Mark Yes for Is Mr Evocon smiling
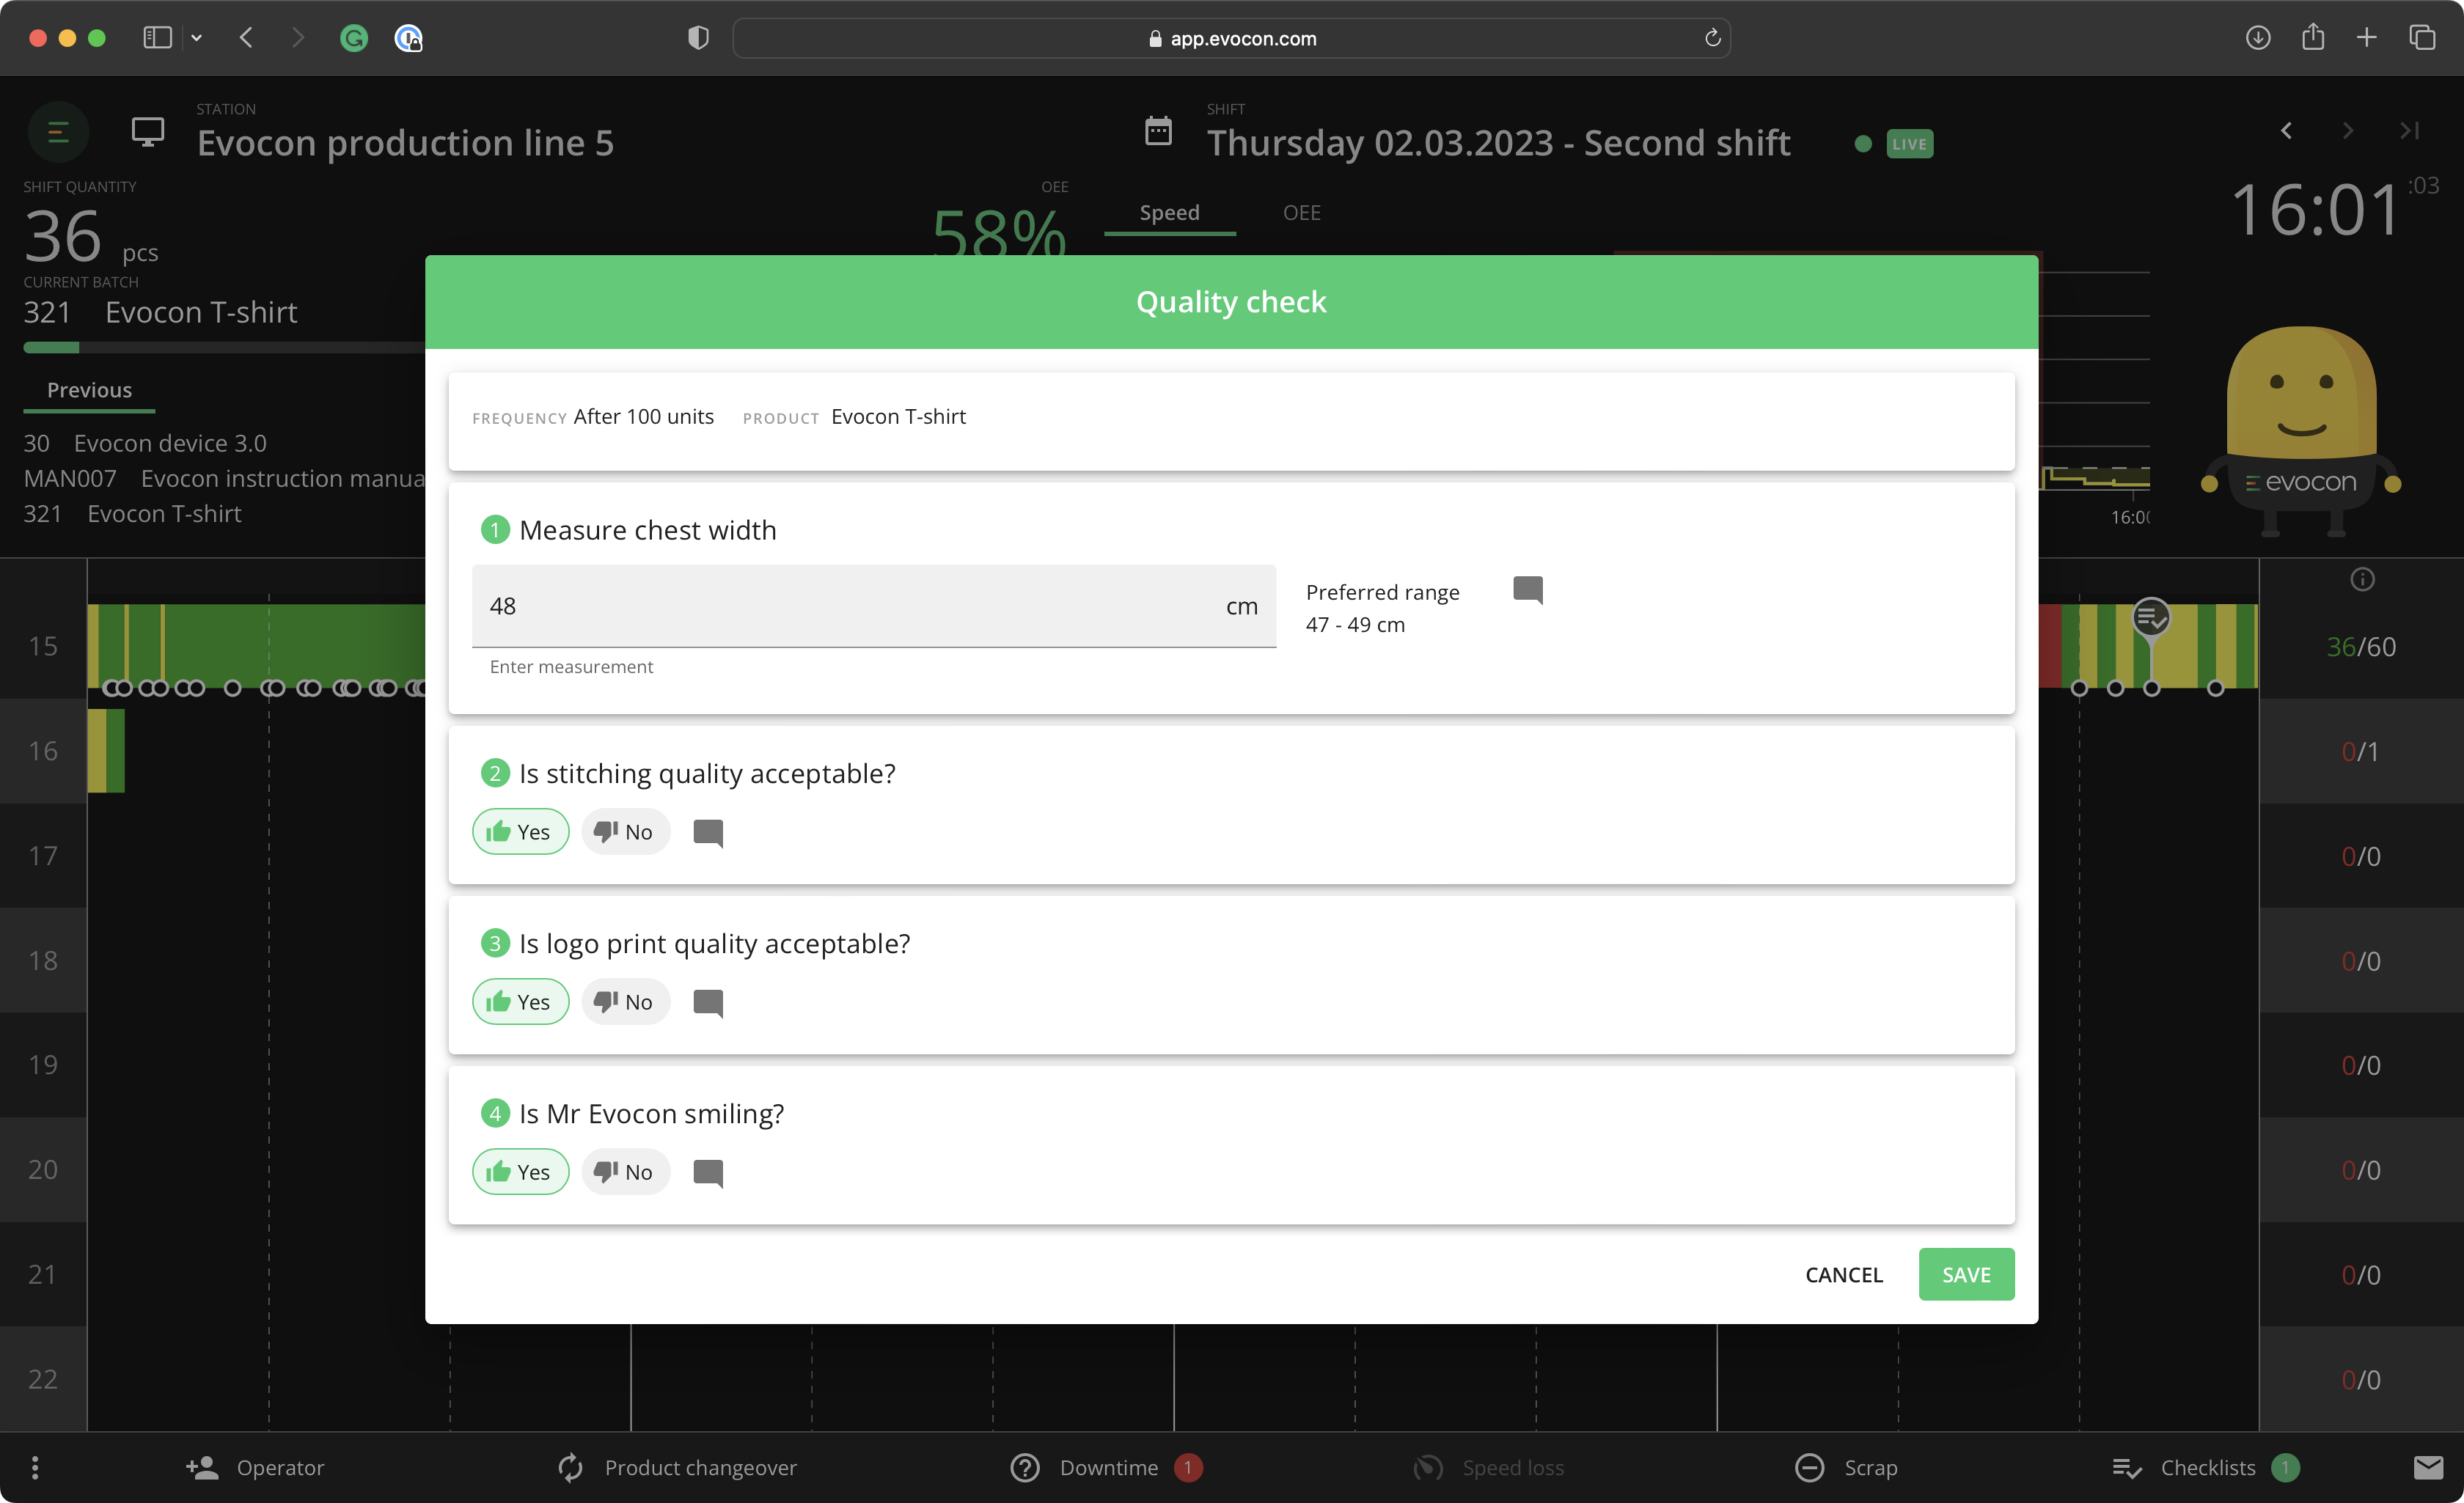2464x1503 pixels. 520,1171
